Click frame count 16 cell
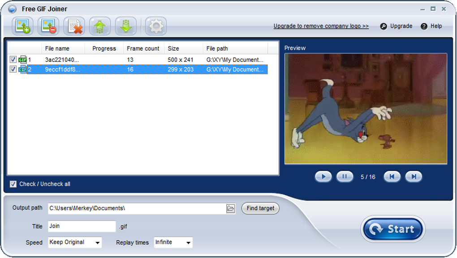 pyautogui.click(x=130, y=69)
